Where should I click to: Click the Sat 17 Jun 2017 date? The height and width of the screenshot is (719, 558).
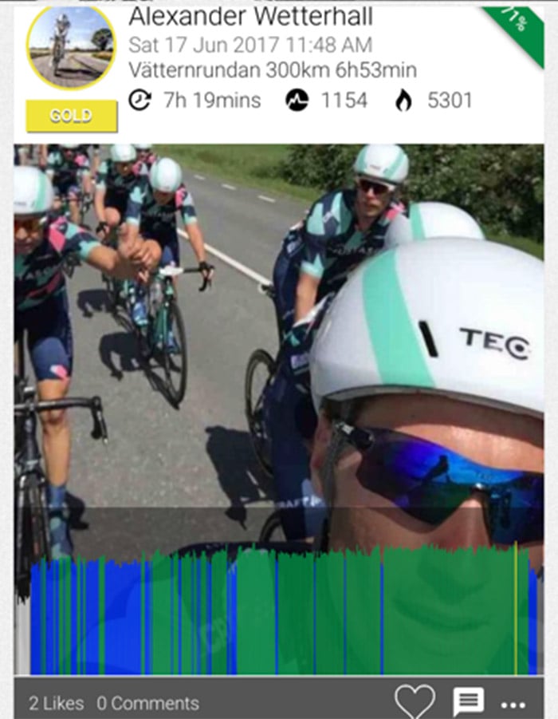250,45
